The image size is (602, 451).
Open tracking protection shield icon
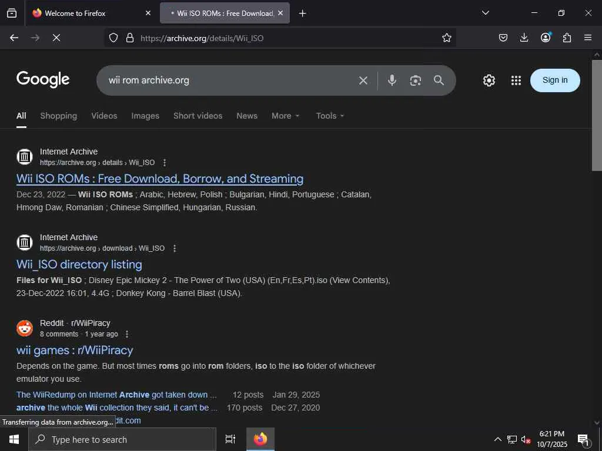113,38
